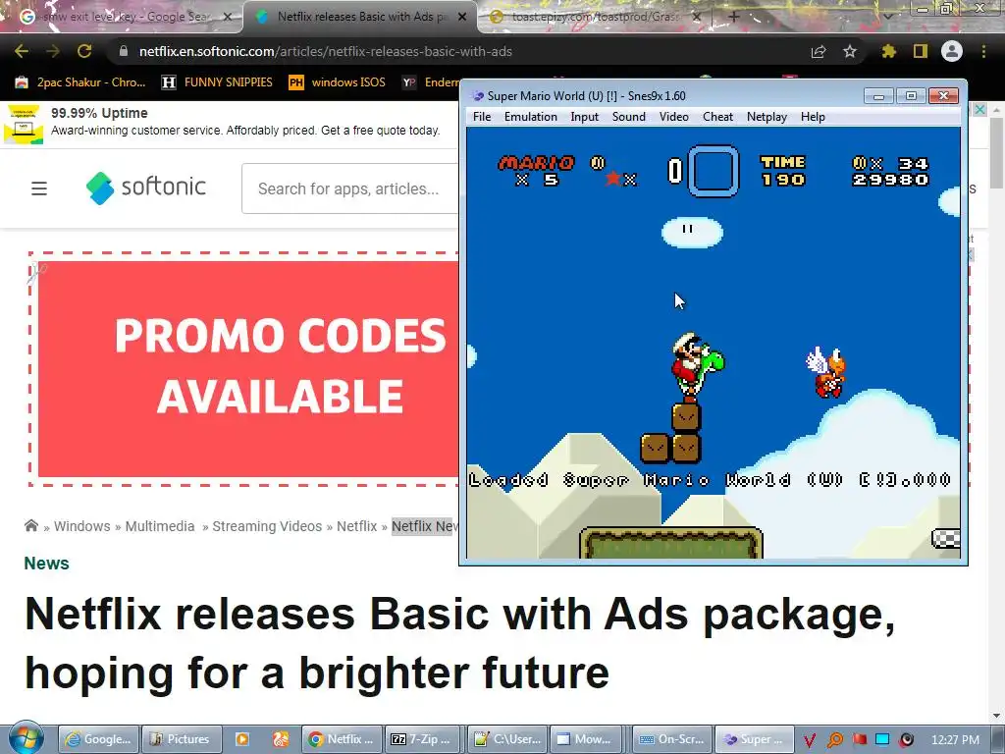This screenshot has width=1005, height=754.
Task: Open the Netplay menu in Snes9x
Action: click(x=767, y=117)
